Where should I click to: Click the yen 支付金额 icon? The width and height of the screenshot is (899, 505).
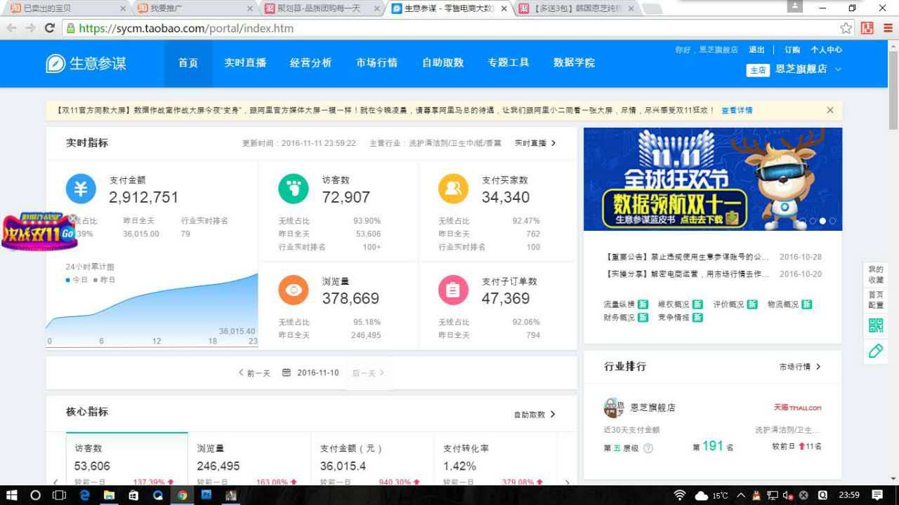pyautogui.click(x=81, y=189)
